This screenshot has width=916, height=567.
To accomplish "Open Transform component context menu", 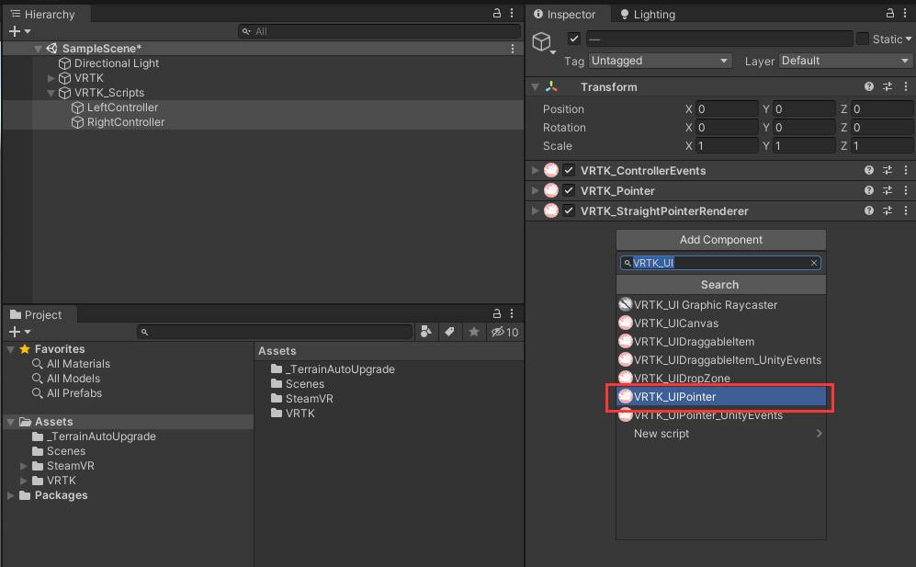I will click(906, 86).
